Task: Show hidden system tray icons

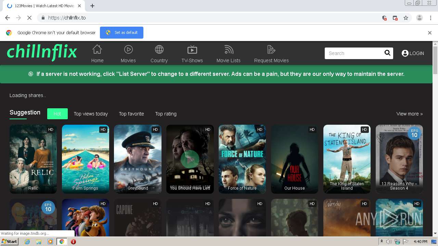Action: pyautogui.click(x=382, y=242)
